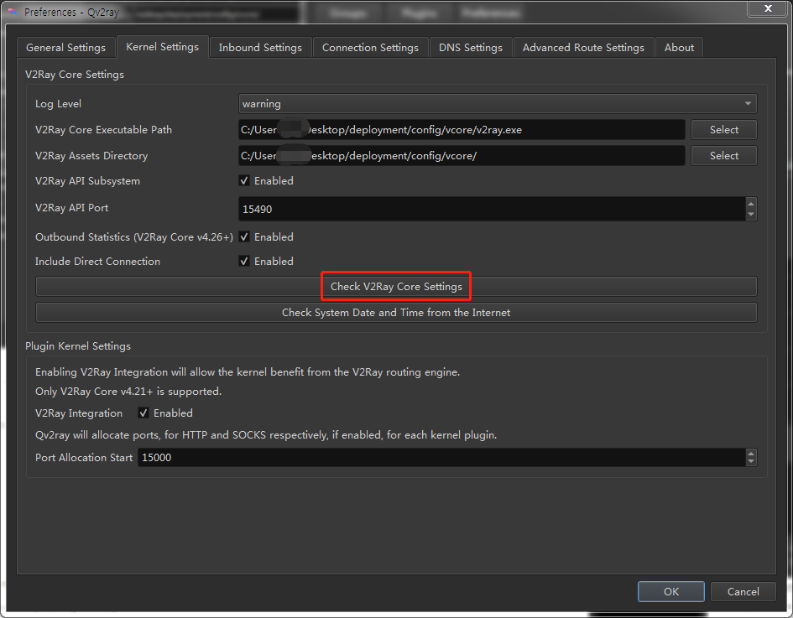Open the About tab

coord(679,48)
